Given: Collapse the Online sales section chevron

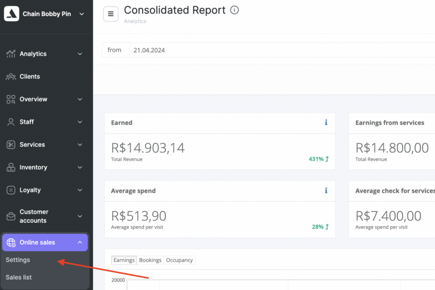Looking at the screenshot, I should 80,242.
